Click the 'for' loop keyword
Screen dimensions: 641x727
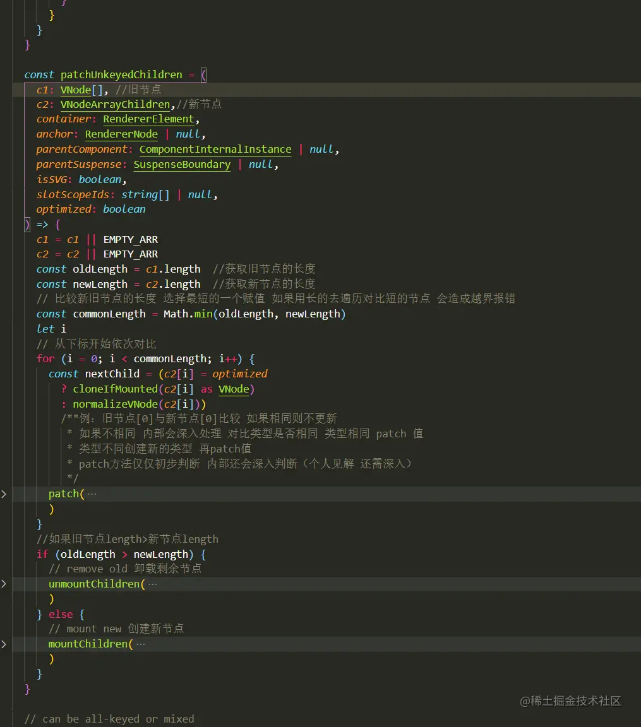[x=45, y=359]
